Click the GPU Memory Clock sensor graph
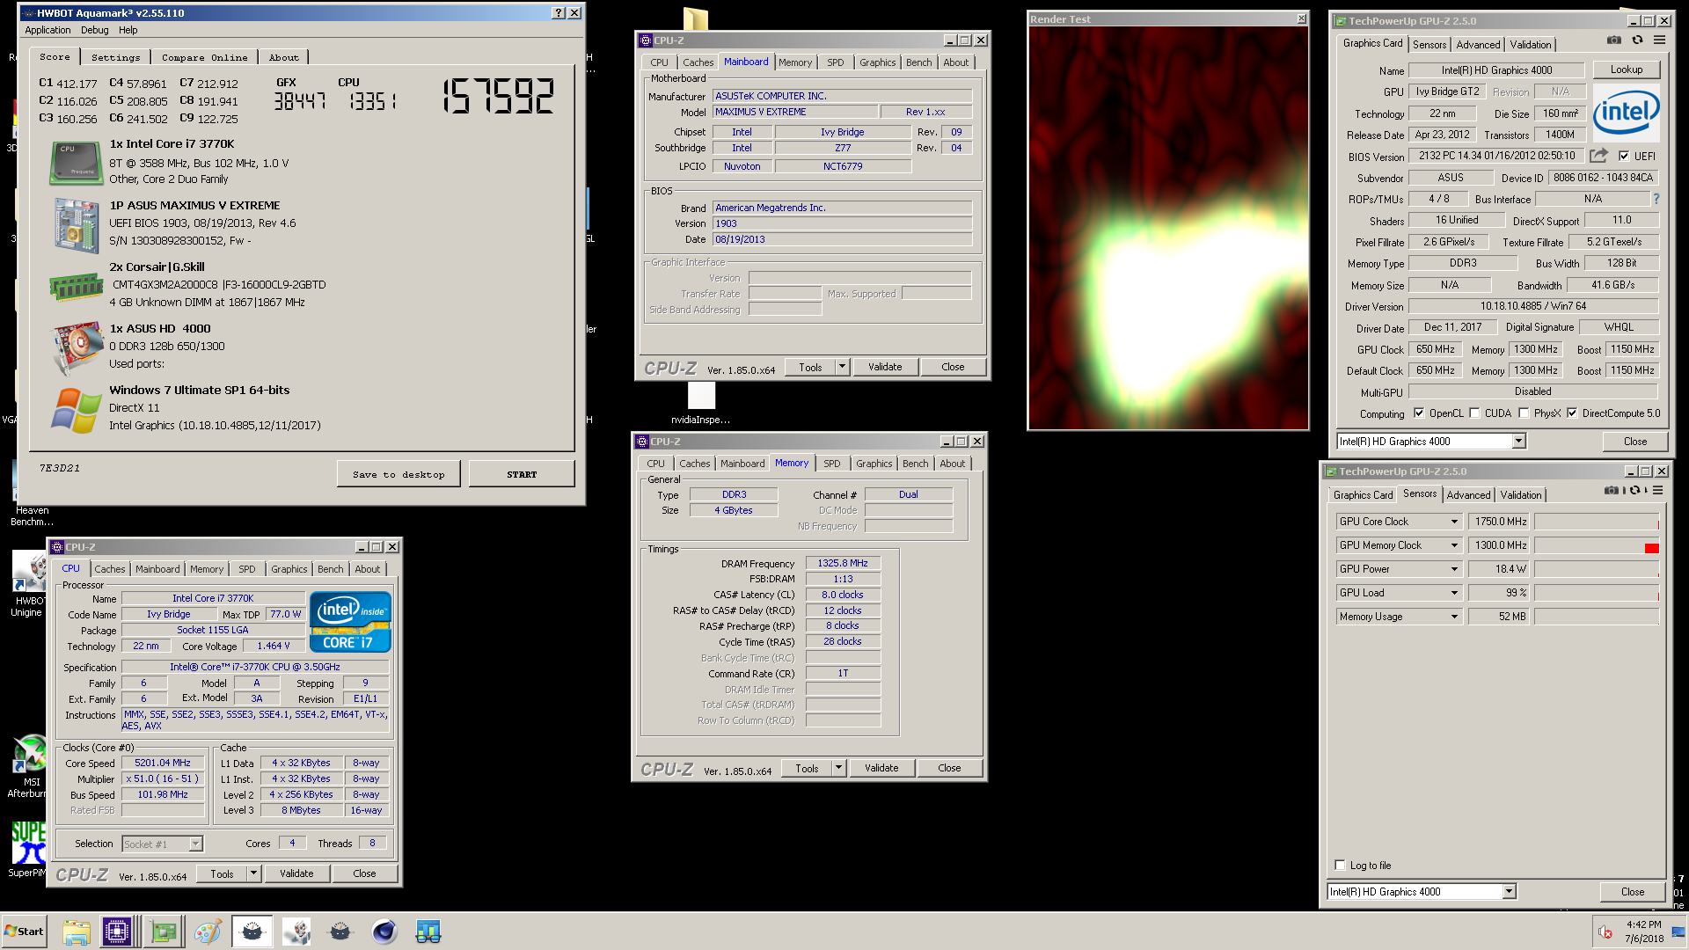This screenshot has height=950, width=1689. coord(1597,545)
